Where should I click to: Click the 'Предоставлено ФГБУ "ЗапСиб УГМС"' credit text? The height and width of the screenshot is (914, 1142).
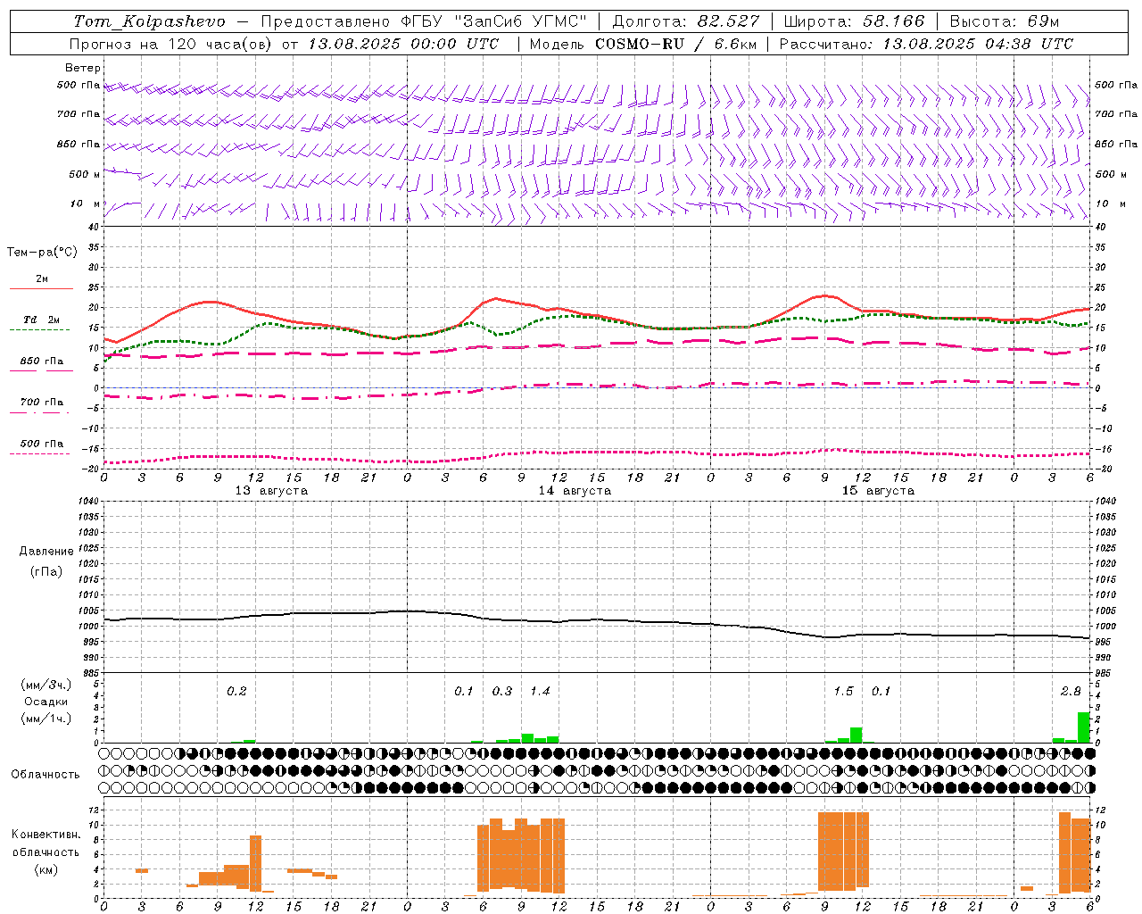coord(425,21)
